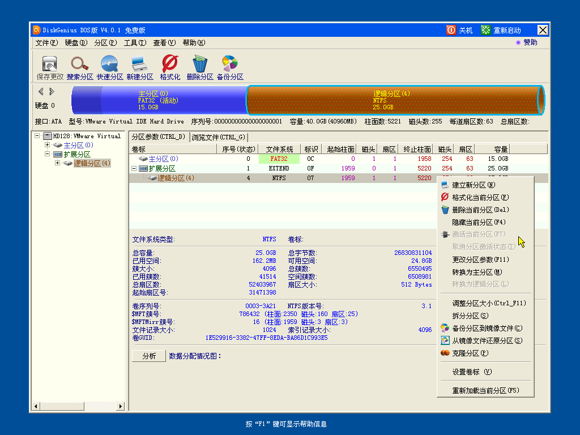The height and width of the screenshot is (435, 580).
Task: Open the 文件(F) menu
Action: [46, 43]
